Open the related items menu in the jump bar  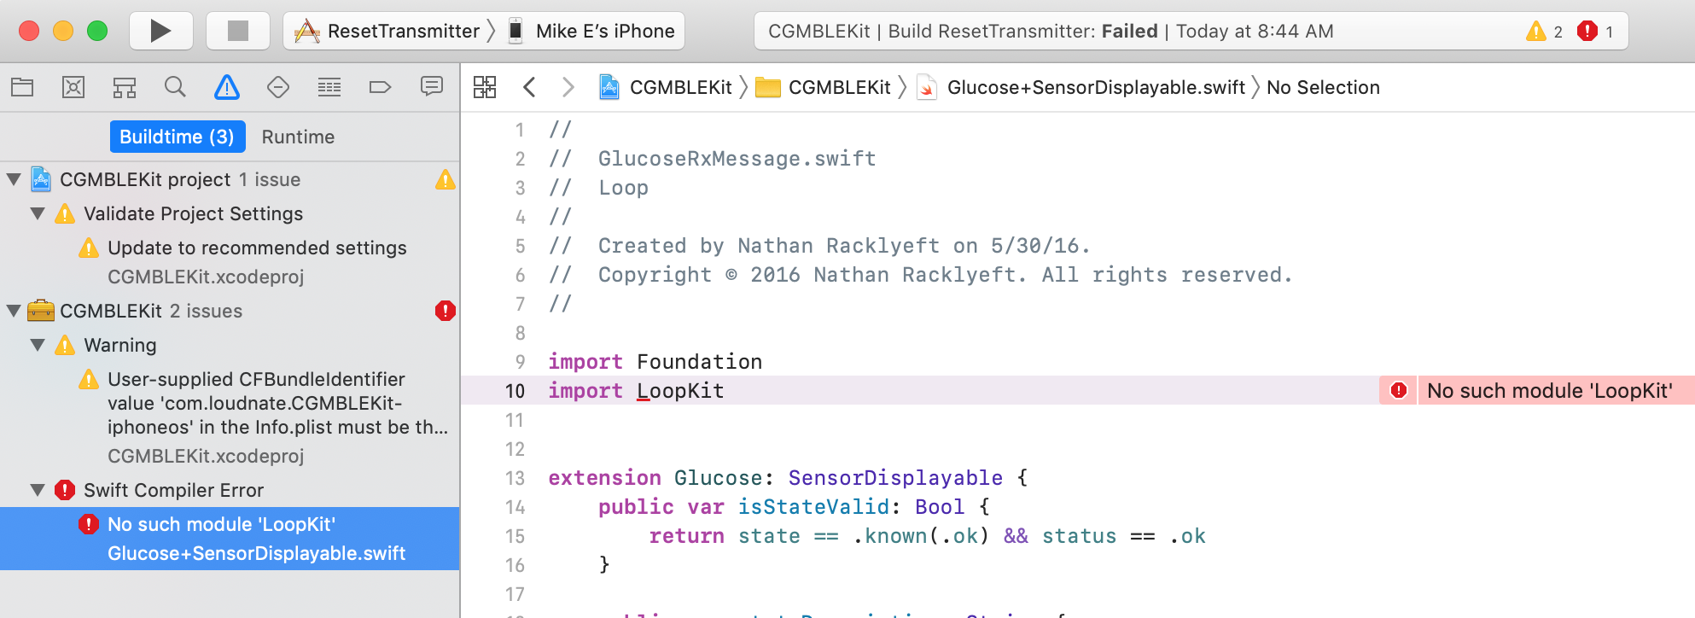[x=484, y=86]
